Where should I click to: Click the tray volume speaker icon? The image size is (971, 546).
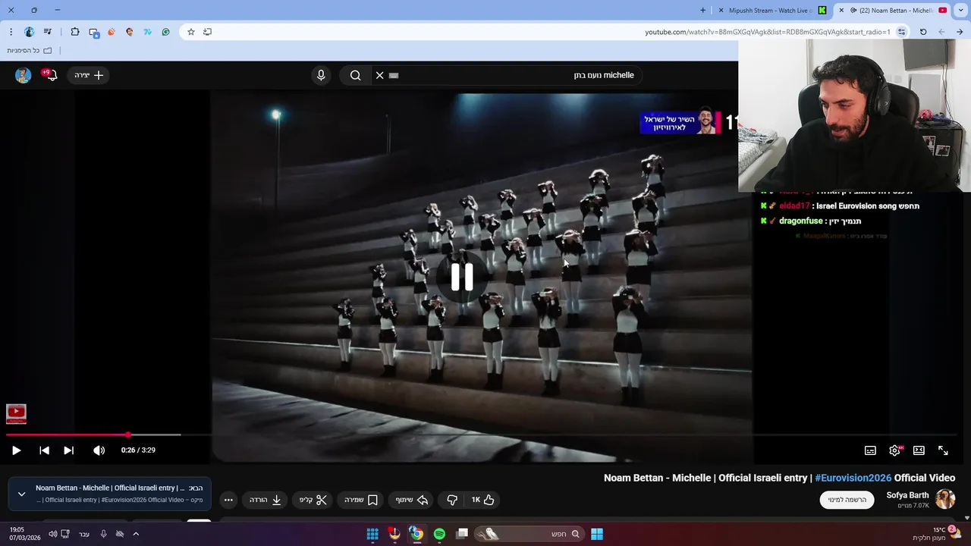(x=52, y=534)
